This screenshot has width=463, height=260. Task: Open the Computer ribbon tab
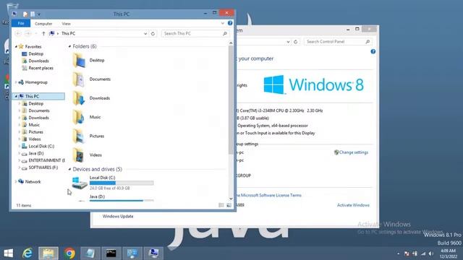click(x=43, y=24)
